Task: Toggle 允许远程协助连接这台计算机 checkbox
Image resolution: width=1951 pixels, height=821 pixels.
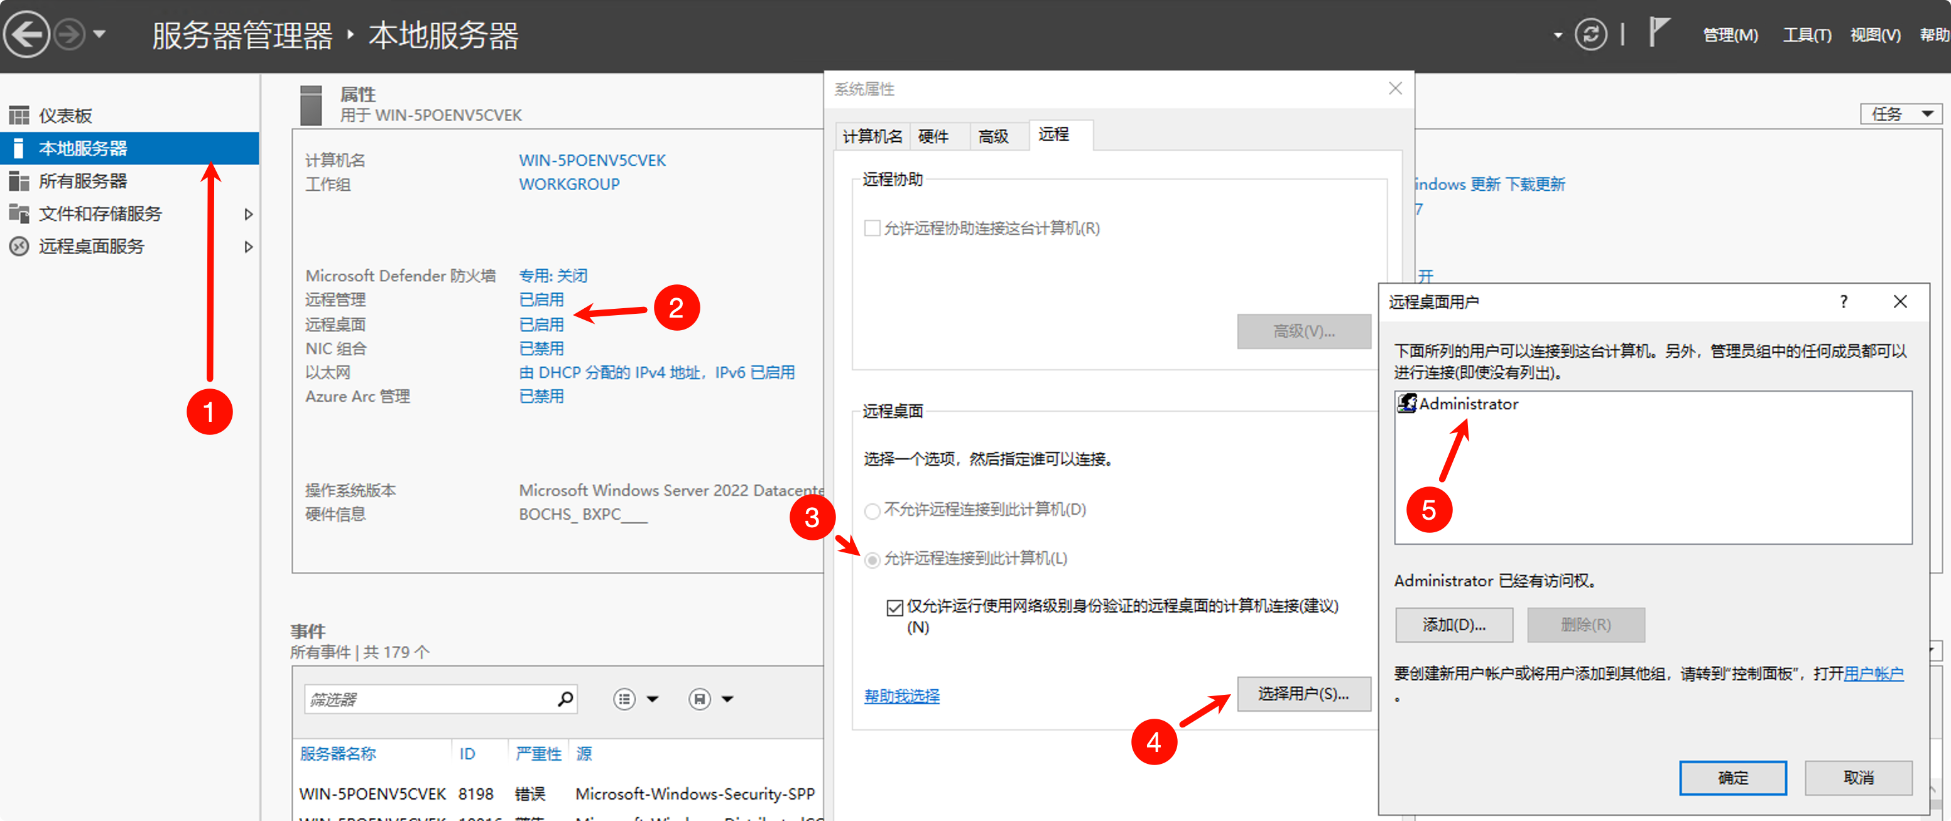Action: [x=872, y=228]
